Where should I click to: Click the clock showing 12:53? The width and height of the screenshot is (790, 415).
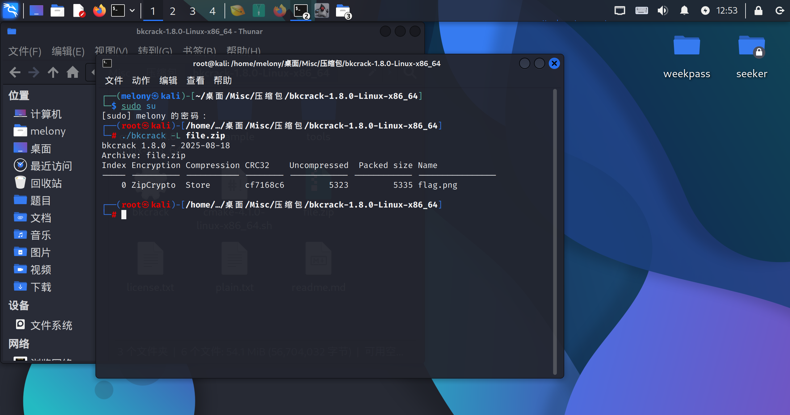tap(726, 11)
